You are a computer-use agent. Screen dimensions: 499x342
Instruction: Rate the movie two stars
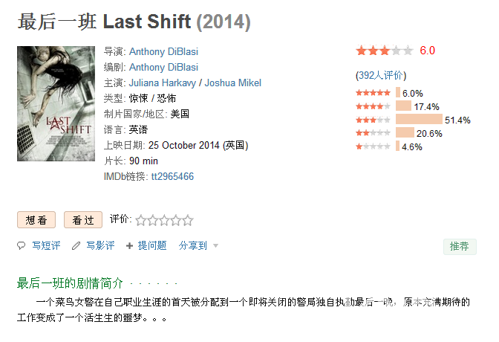click(x=152, y=220)
